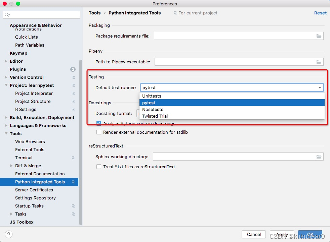Collapse the Project: learnpytest section
Screen dimensions: 330x242
coord(6,85)
